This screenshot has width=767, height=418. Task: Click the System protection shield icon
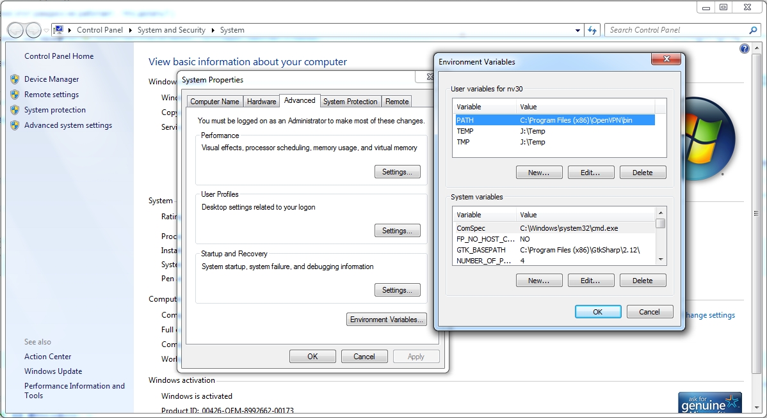15,110
